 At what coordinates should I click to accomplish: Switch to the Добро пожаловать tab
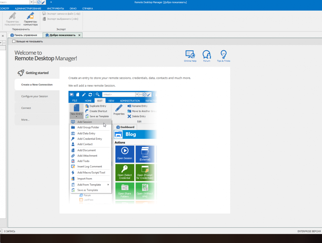click(62, 35)
